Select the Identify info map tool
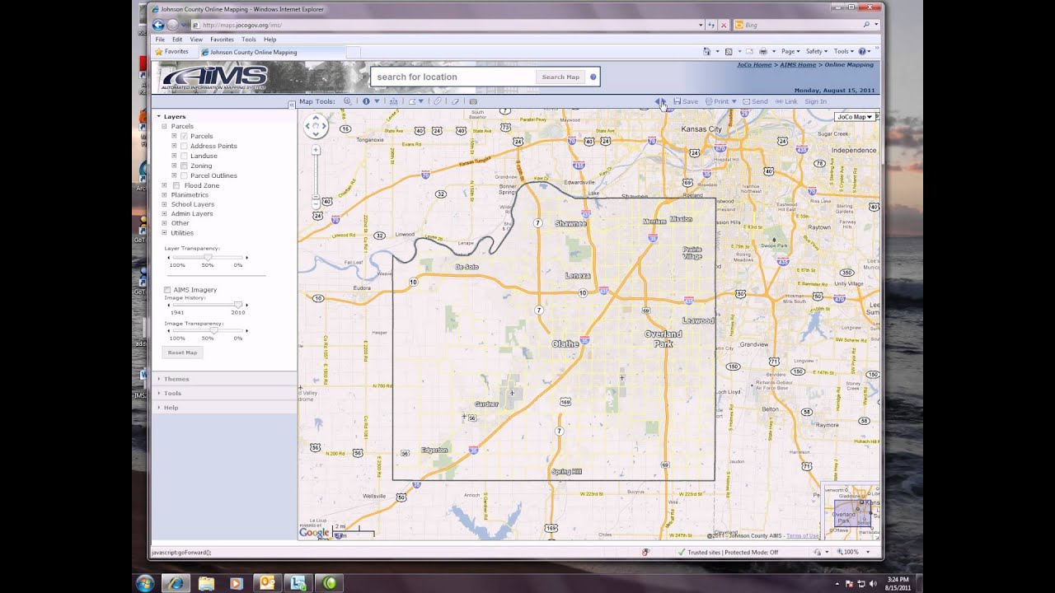Viewport: 1055px width, 593px height. click(365, 101)
